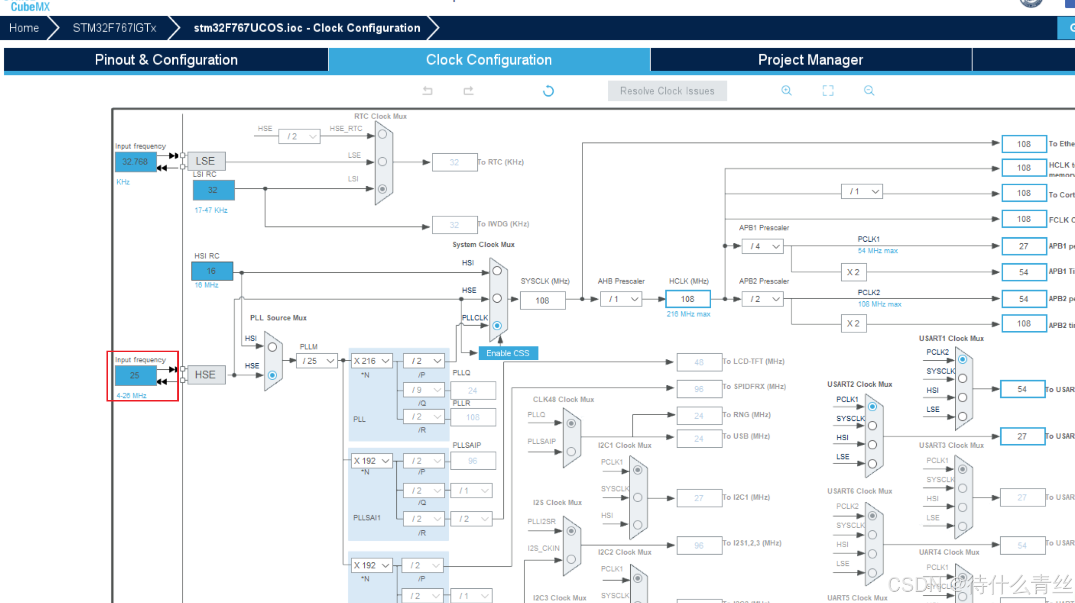Zoom out of the clock diagram
The width and height of the screenshot is (1075, 603).
pos(869,91)
